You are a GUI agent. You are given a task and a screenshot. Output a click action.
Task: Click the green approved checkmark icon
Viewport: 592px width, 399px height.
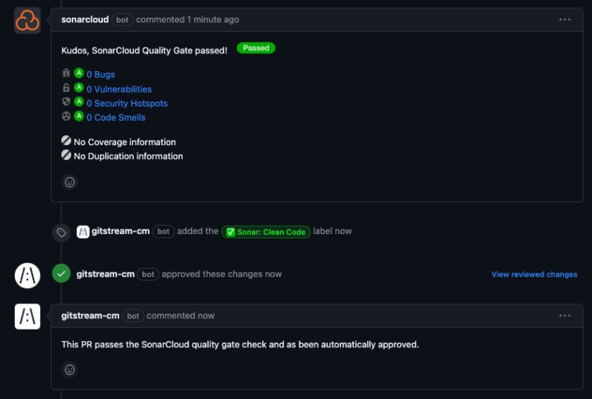[x=61, y=274]
